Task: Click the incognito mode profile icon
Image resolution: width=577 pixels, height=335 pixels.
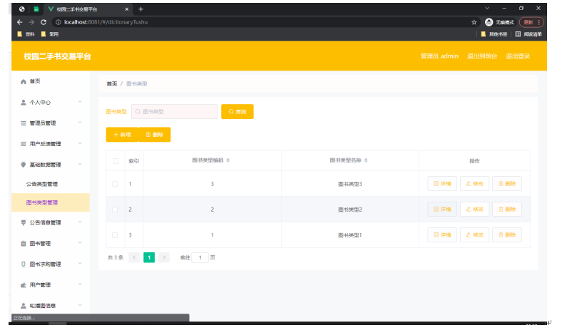Action: (x=489, y=22)
